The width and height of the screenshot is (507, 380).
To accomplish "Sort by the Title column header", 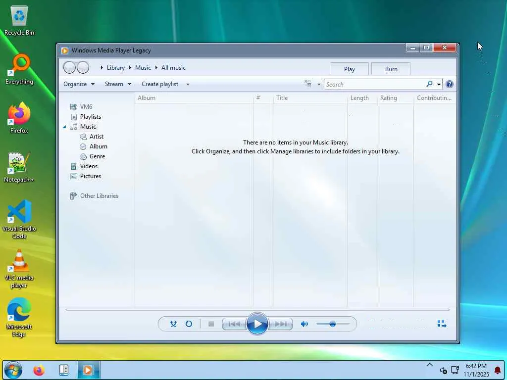I will 310,98.
